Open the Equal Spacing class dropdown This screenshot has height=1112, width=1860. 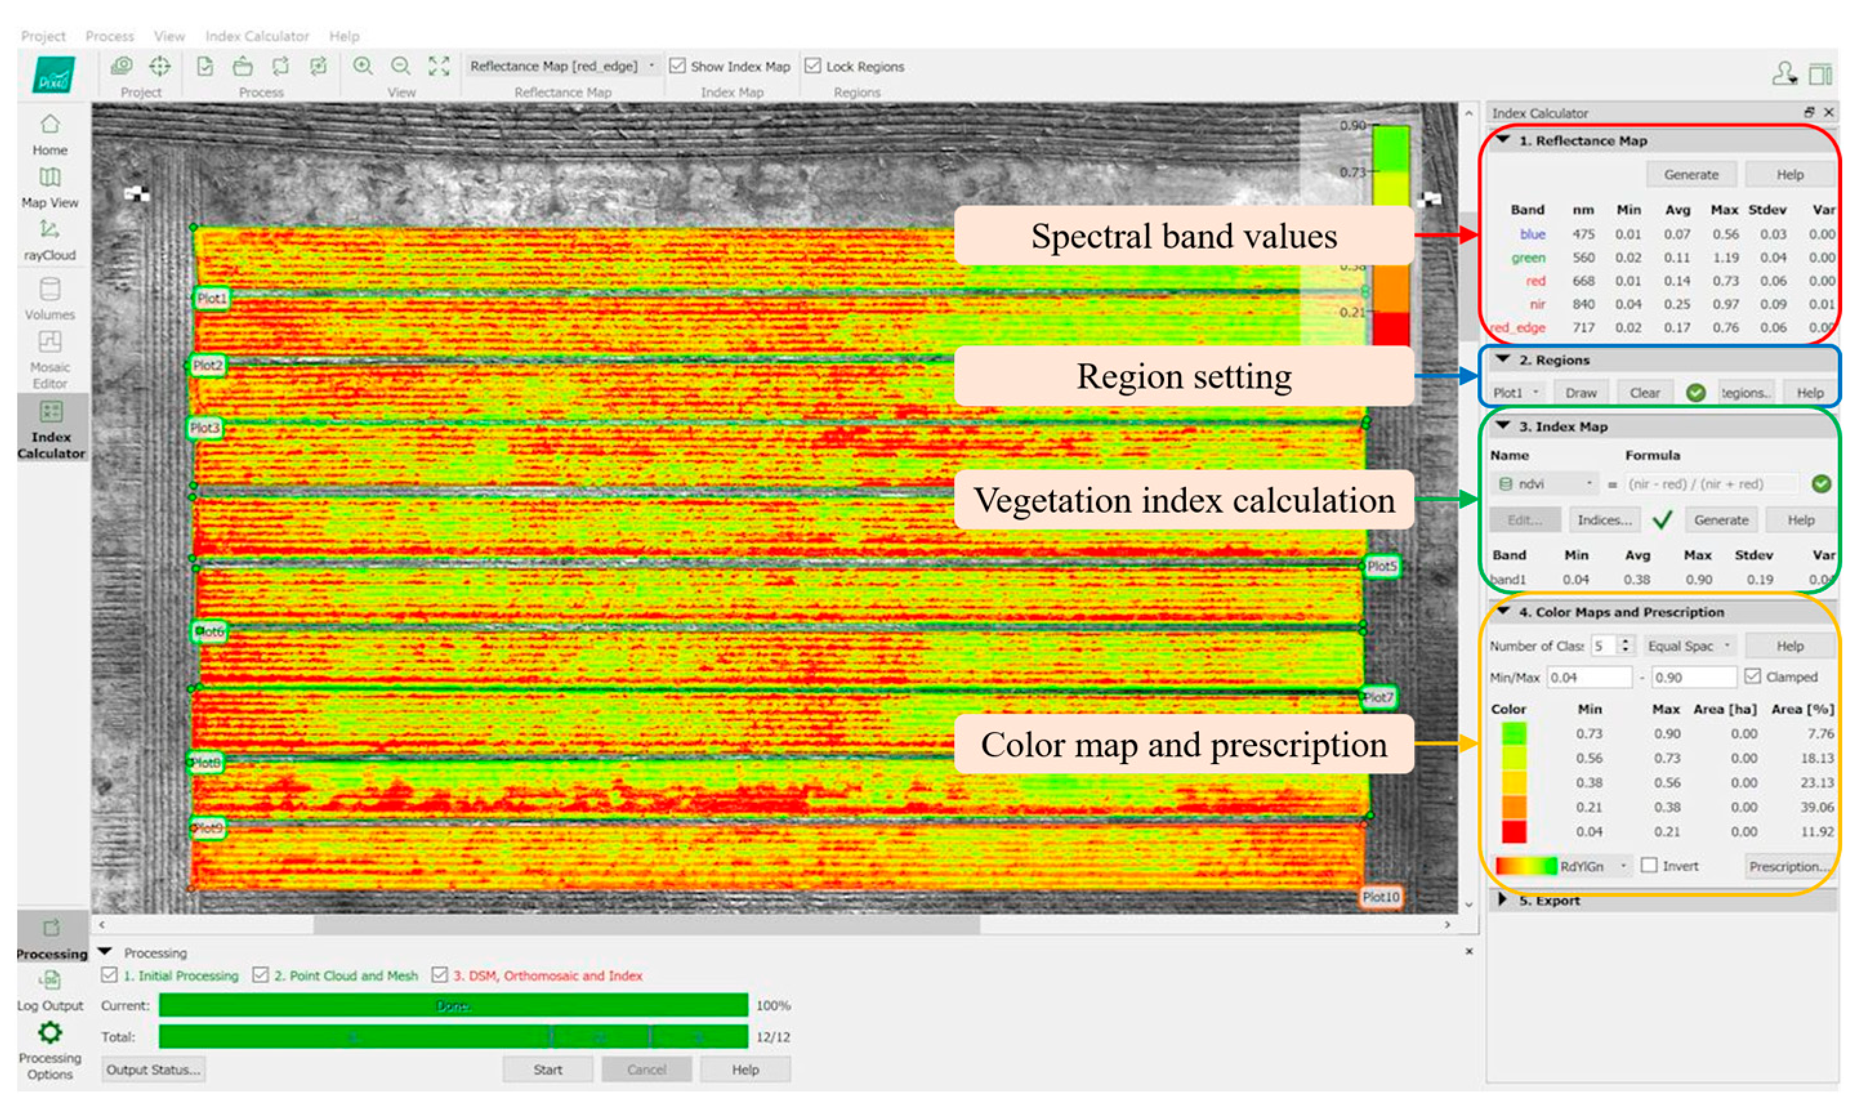(1690, 646)
